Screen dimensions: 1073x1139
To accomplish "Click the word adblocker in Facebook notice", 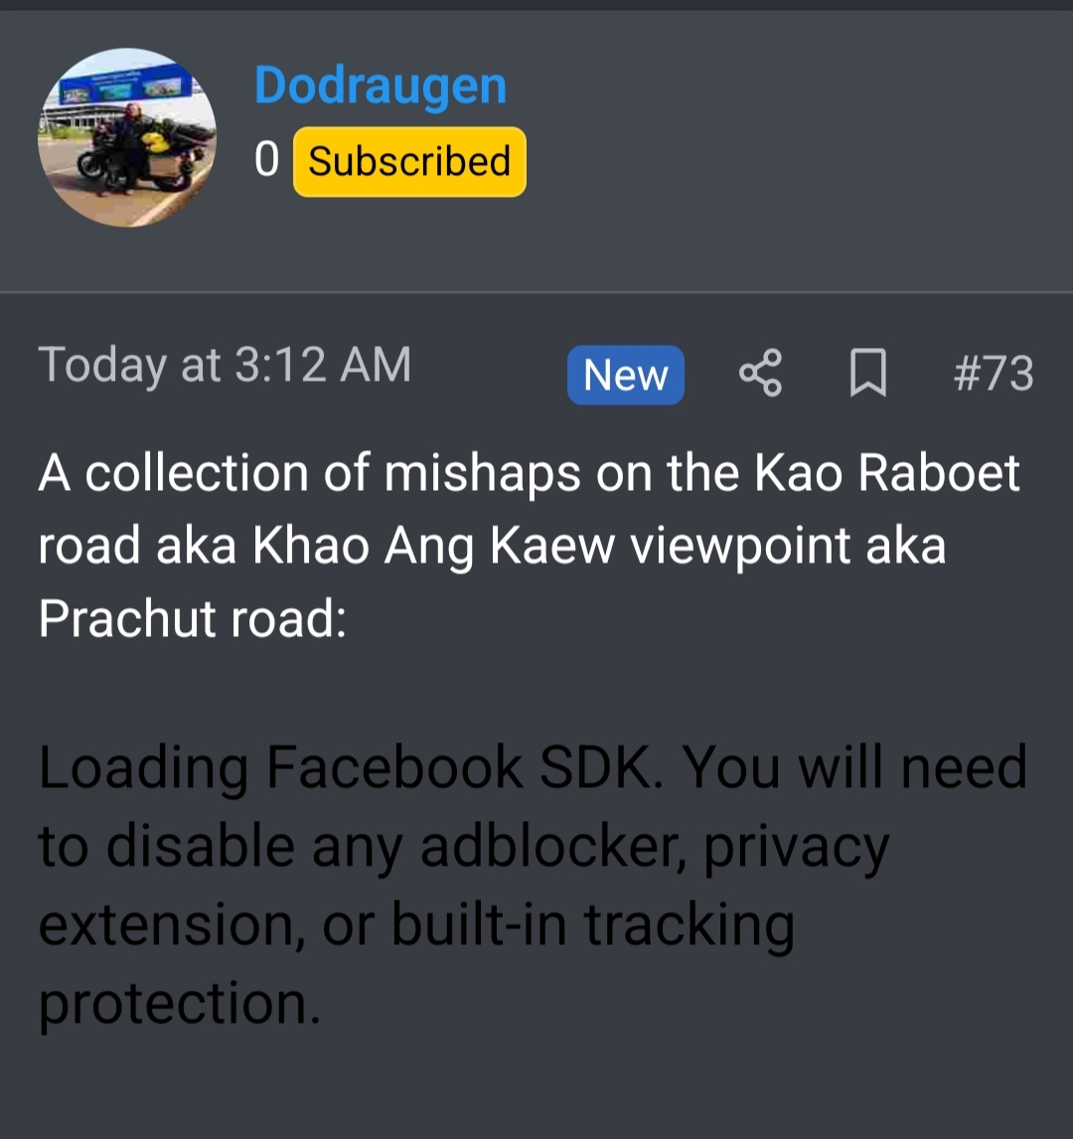I will [553, 846].
